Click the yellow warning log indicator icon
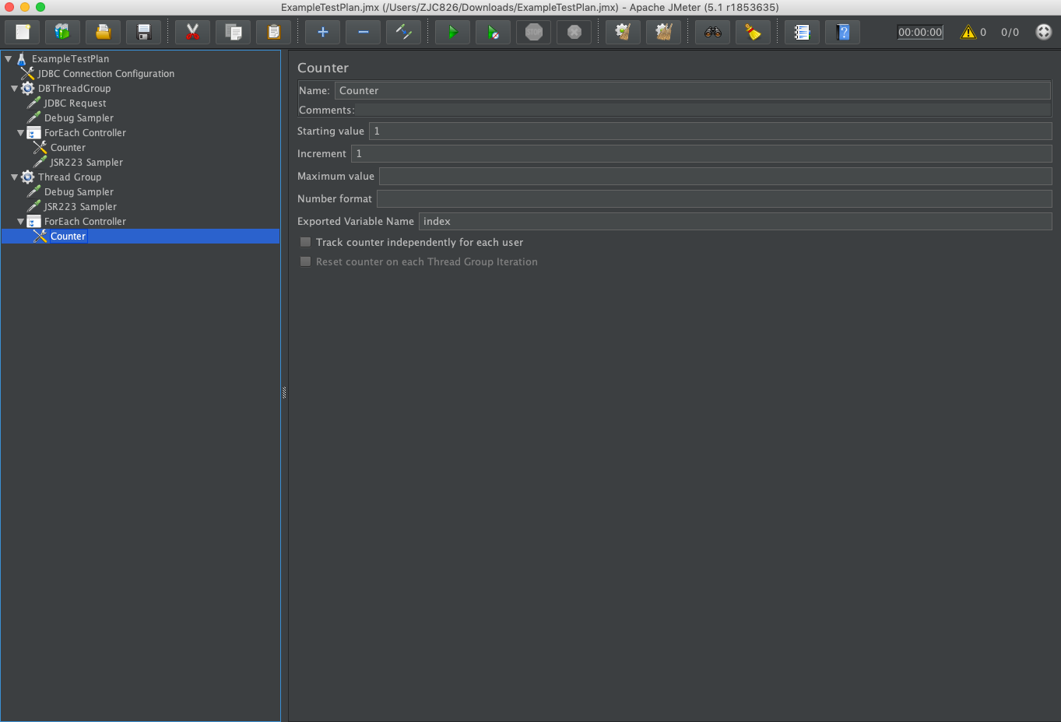 968,32
